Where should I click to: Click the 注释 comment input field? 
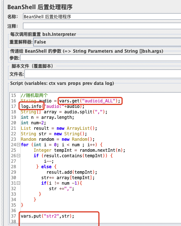102,26
